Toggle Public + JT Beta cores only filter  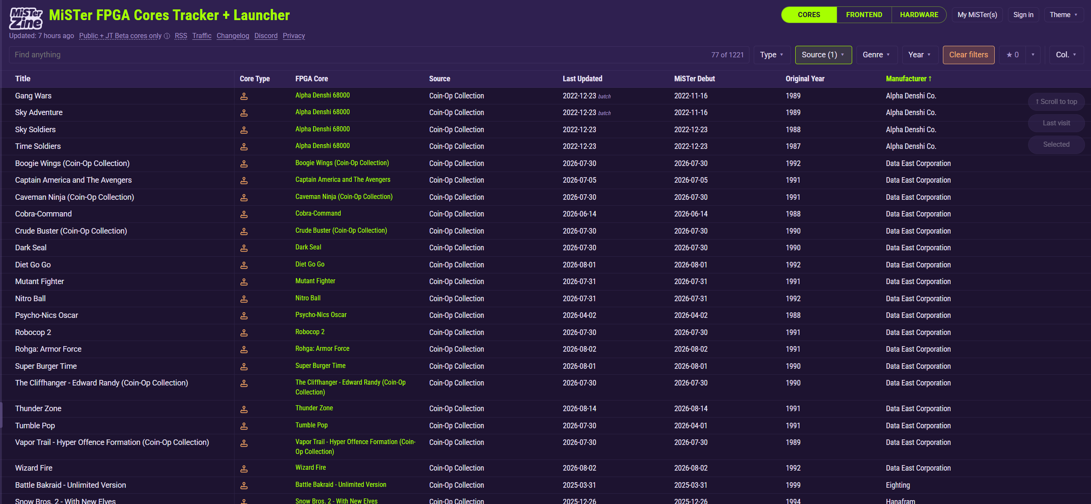pyautogui.click(x=120, y=36)
